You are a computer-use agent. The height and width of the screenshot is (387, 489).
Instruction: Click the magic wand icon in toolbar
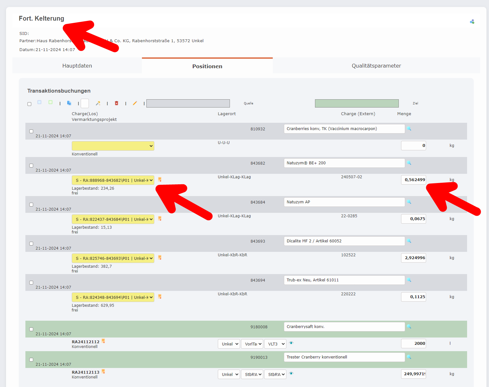click(98, 103)
